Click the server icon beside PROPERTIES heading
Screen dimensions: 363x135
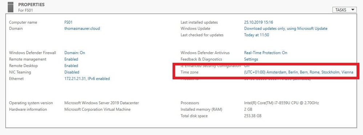pos(11,7)
